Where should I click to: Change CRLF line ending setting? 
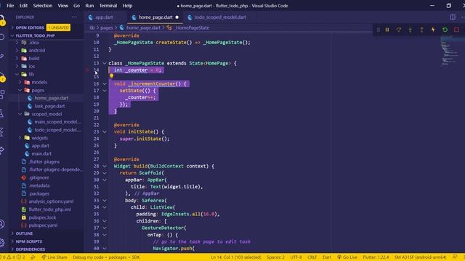point(312,257)
